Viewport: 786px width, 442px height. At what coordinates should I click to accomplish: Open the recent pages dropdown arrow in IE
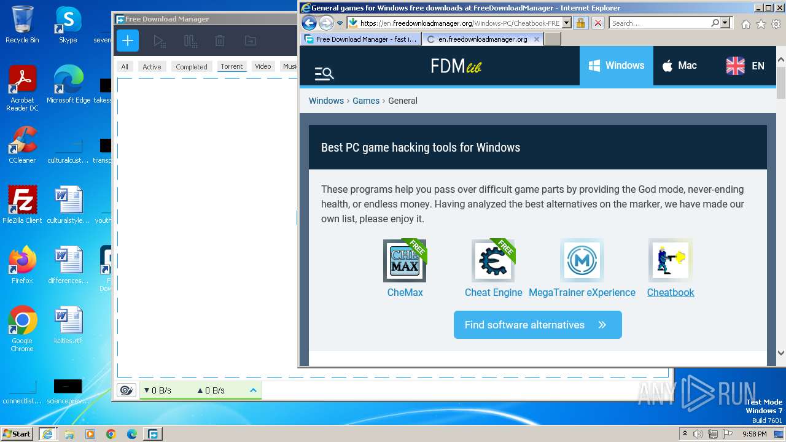pos(340,23)
